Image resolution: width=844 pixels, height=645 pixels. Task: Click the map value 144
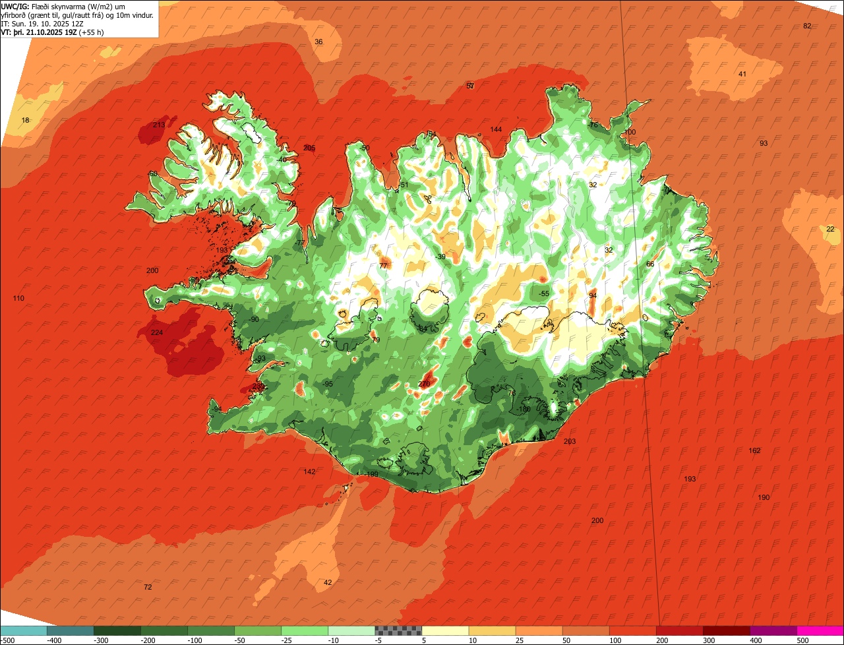pyautogui.click(x=496, y=129)
